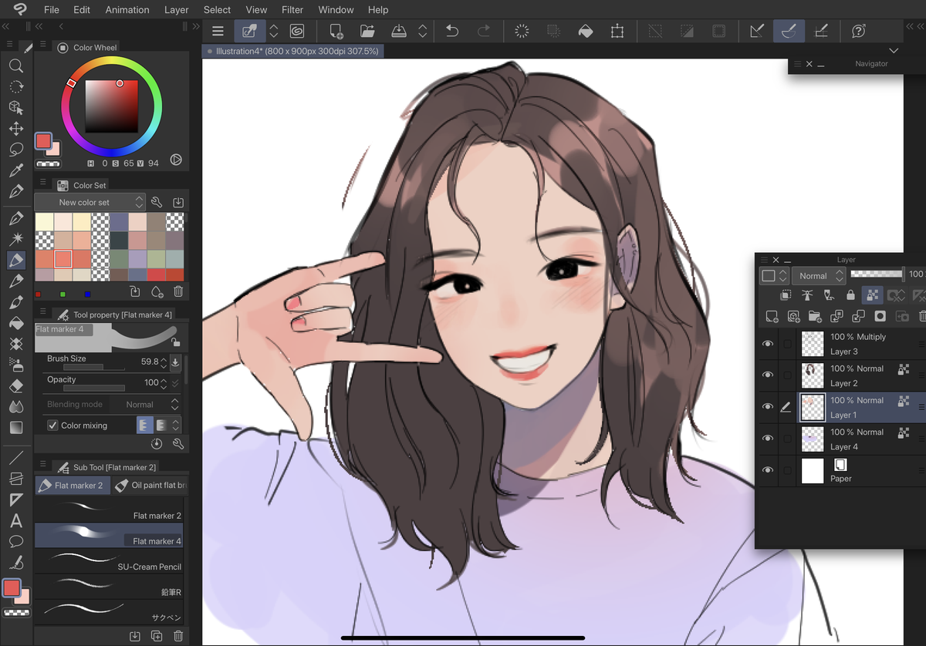Select the Lasso selection tool
926x646 pixels.
[x=16, y=150]
